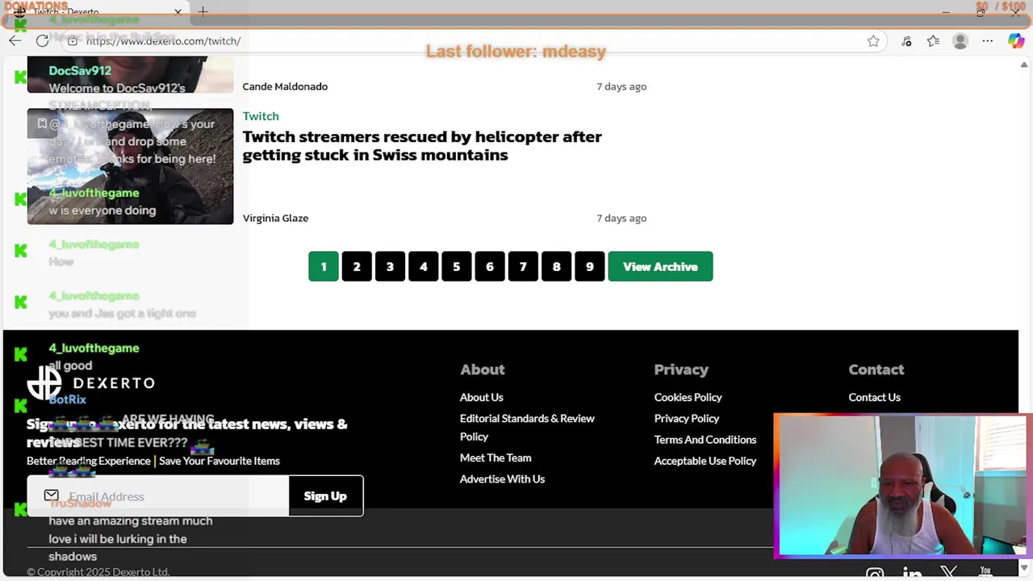This screenshot has width=1033, height=581.
Task: Open the Twitch category link above the headline
Action: tap(261, 116)
